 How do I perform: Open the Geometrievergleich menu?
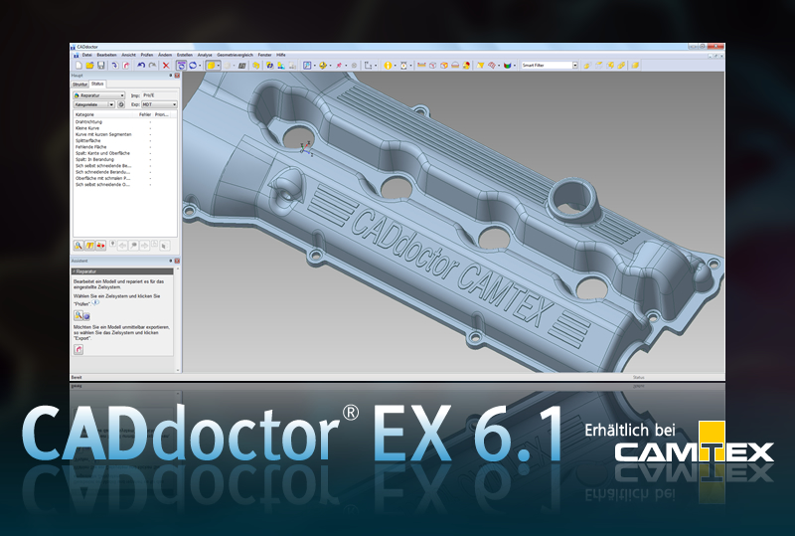(235, 55)
